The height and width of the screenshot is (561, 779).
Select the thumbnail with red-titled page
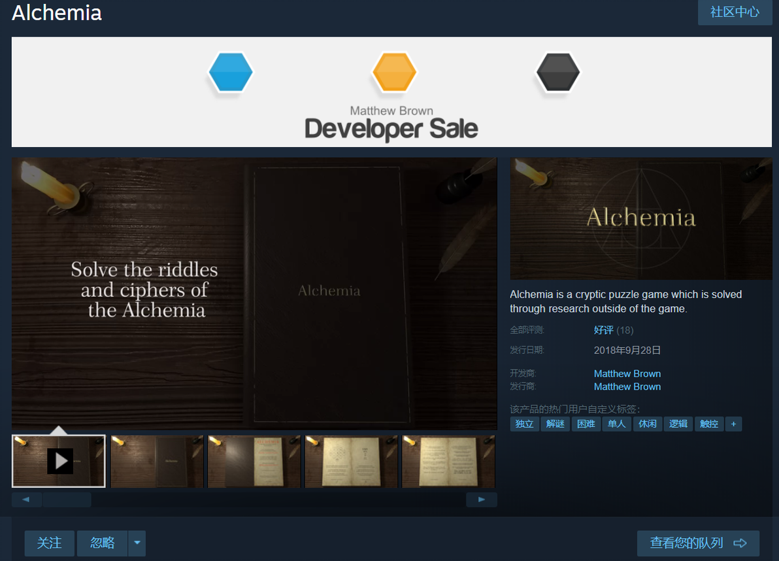coord(254,461)
